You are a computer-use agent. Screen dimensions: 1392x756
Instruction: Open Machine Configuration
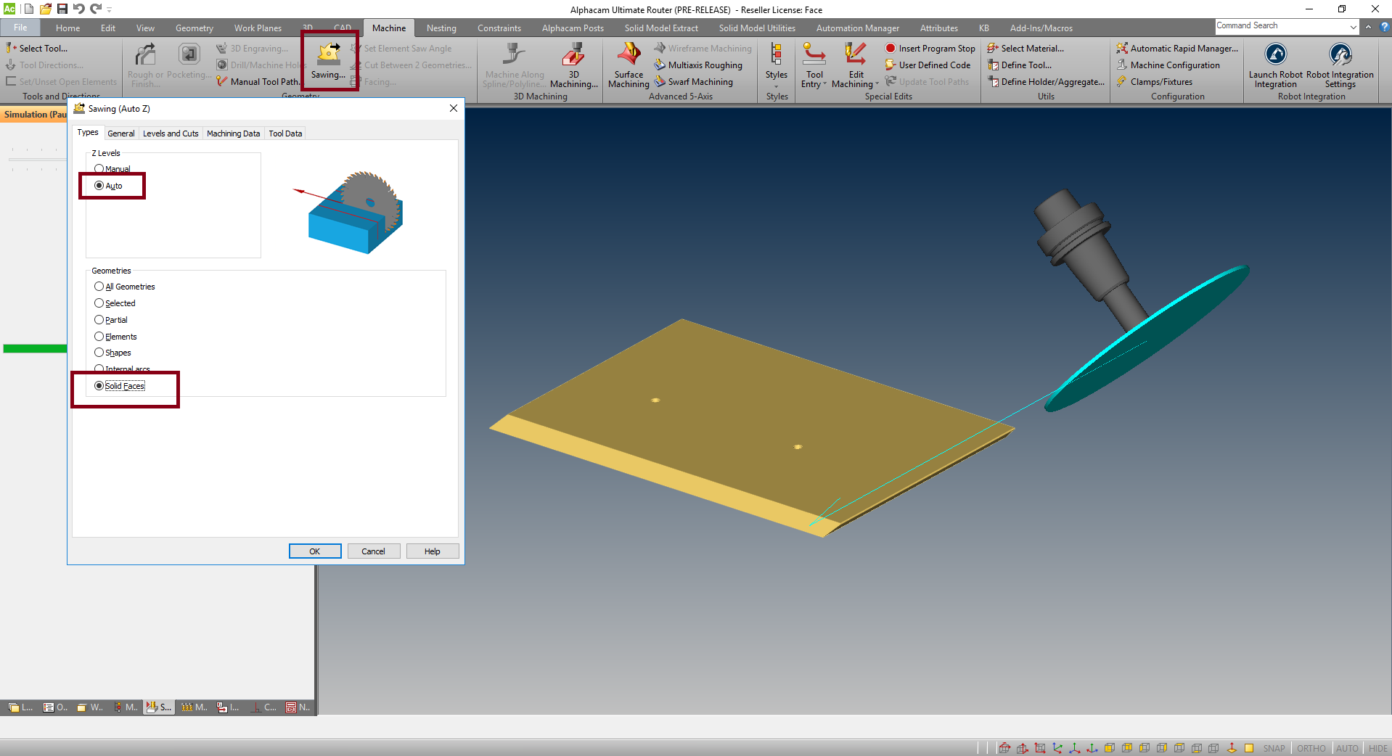click(1168, 65)
